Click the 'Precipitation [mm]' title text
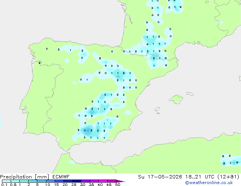Viewport: 241px width, 186px height. [25, 177]
